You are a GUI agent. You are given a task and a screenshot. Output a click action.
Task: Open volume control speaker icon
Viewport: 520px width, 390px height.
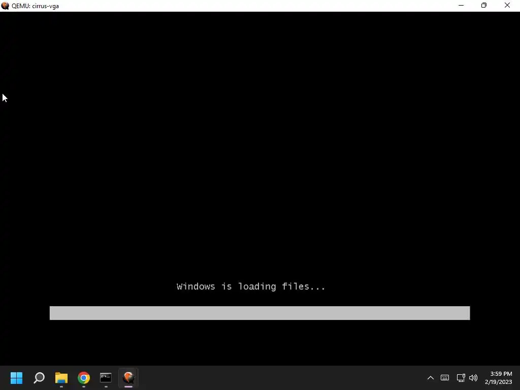point(473,378)
